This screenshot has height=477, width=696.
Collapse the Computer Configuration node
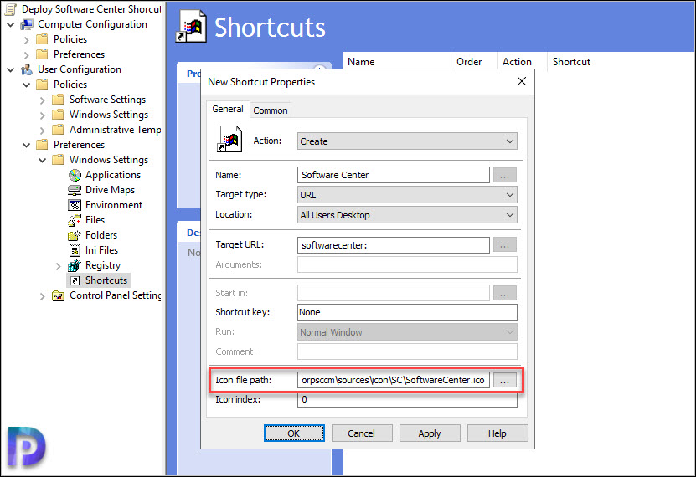pos(11,25)
